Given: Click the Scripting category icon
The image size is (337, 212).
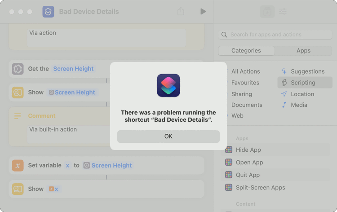Looking at the screenshot, I should 284,83.
